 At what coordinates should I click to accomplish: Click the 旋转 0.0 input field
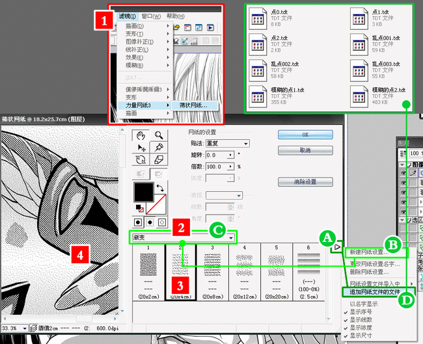(217, 155)
